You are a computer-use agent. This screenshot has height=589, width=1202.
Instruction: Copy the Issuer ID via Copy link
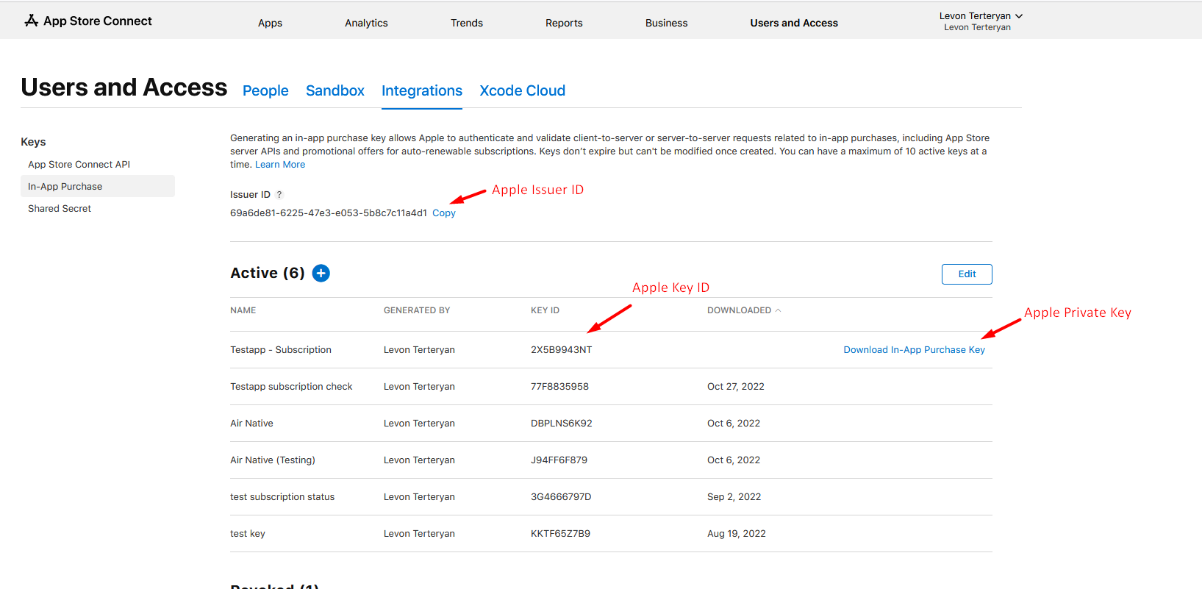click(443, 213)
